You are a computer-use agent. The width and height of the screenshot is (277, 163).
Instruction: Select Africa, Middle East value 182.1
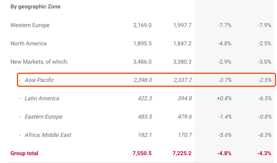coord(145,135)
